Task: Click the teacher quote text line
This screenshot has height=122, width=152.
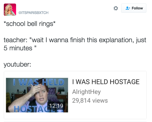Action: click(x=75, y=40)
